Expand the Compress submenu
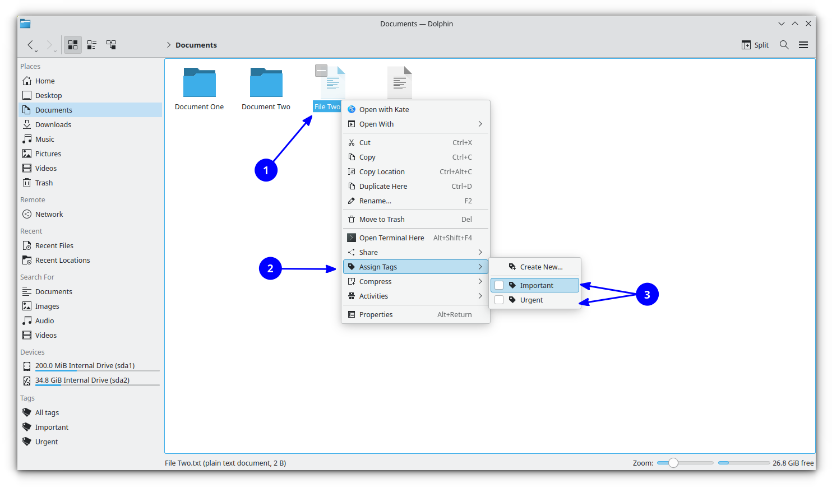832x488 pixels. point(375,281)
